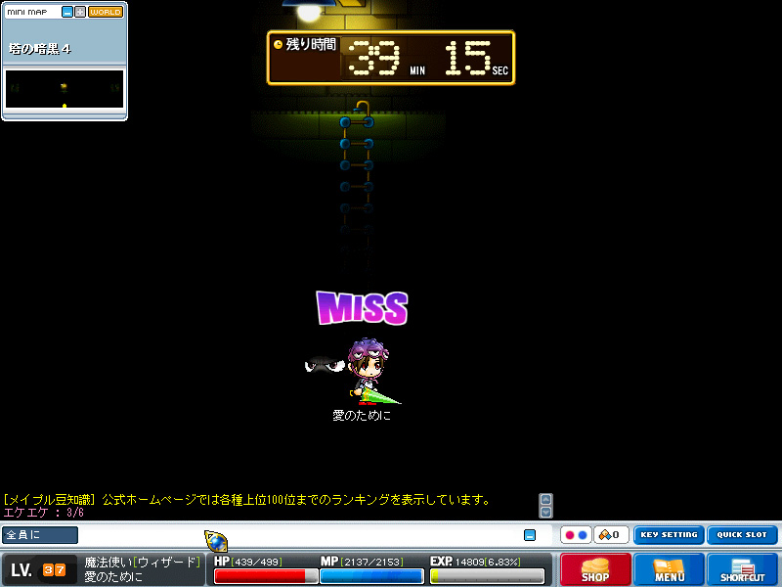Open the cash SHOP
Viewport: 782px width, 587px height.
point(595,569)
